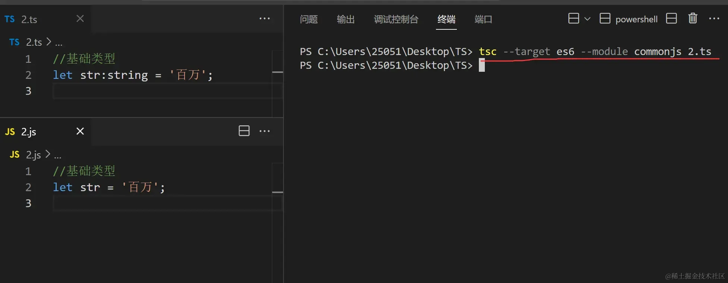Close the 2.ts editor tab

(80, 19)
